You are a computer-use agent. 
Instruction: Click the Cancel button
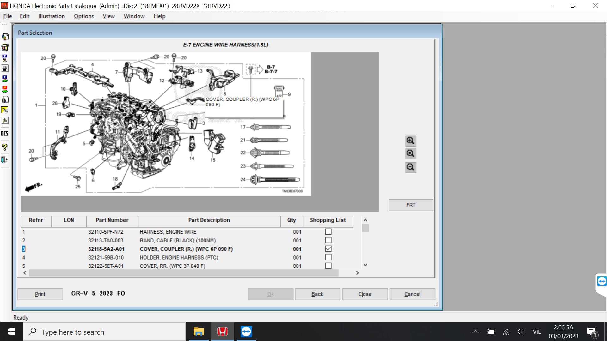pos(412,294)
